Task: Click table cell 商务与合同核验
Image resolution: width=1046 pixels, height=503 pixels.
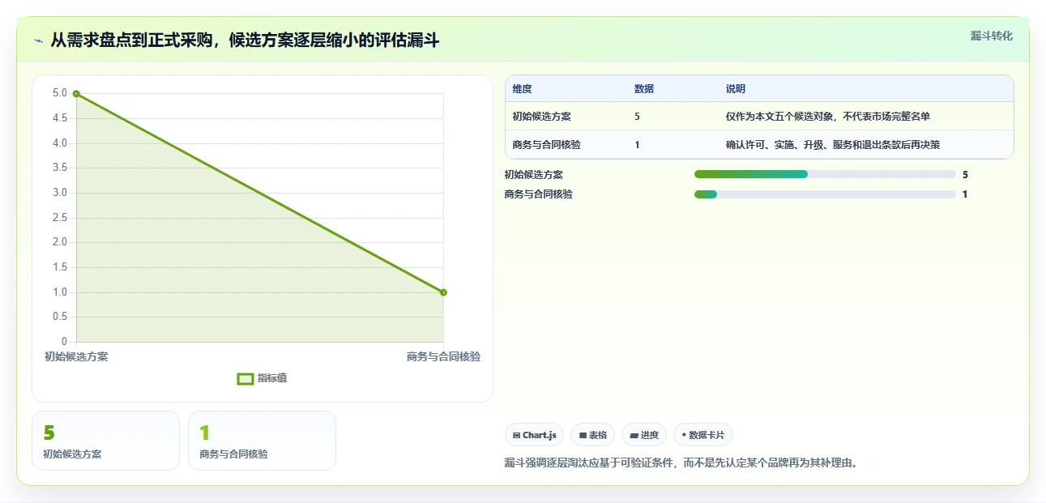Action: pyautogui.click(x=546, y=145)
